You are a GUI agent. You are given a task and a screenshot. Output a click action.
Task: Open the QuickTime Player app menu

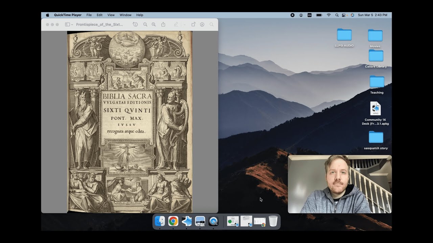68,15
